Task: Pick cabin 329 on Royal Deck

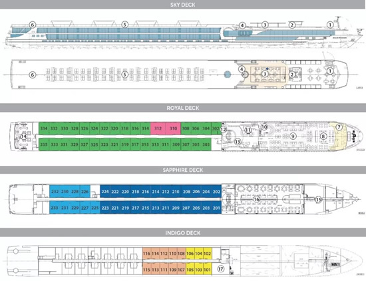Action: 75,144
